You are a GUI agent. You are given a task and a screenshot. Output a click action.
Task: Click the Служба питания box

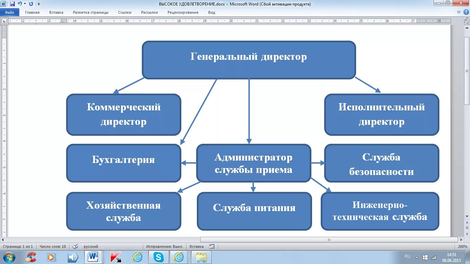click(x=254, y=211)
